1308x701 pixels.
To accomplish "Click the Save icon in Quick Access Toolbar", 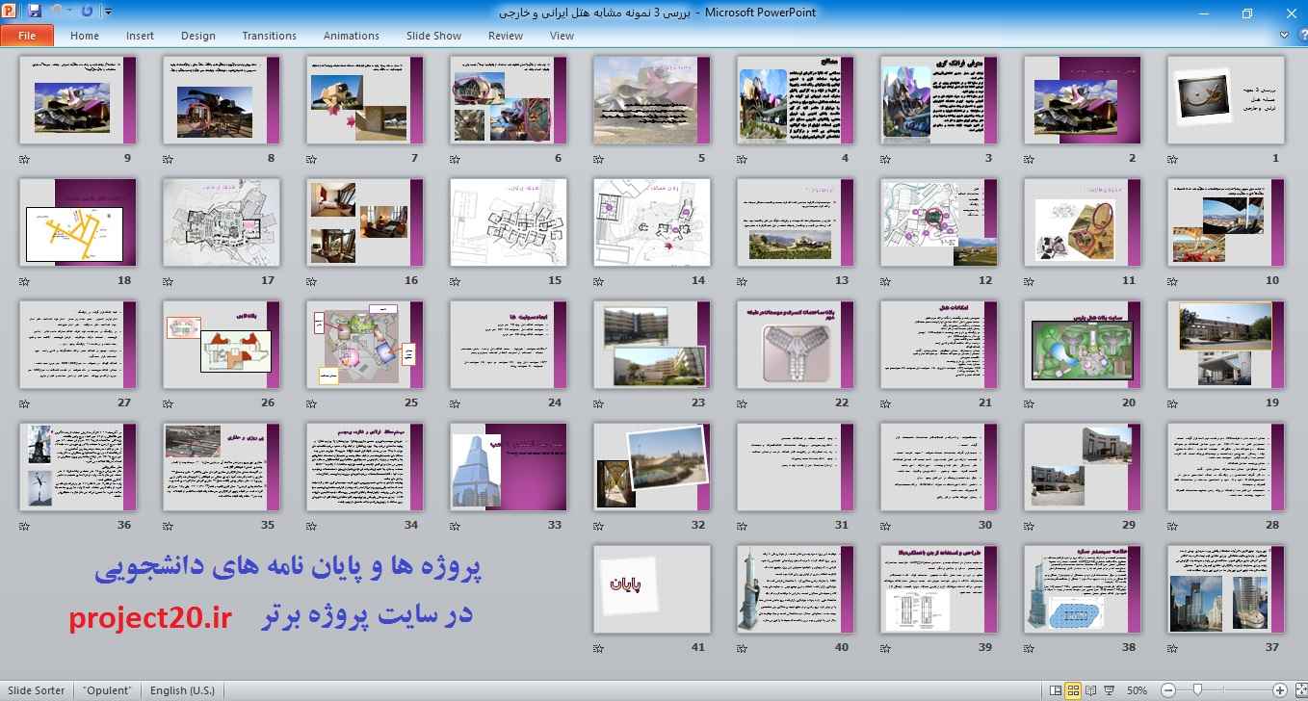I will (35, 12).
